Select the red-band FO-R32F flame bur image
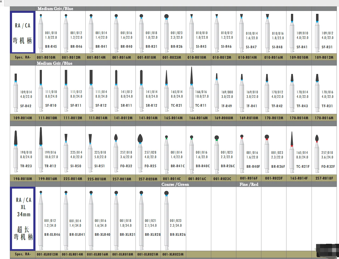The height and width of the screenshot is (259, 339). pos(317,154)
